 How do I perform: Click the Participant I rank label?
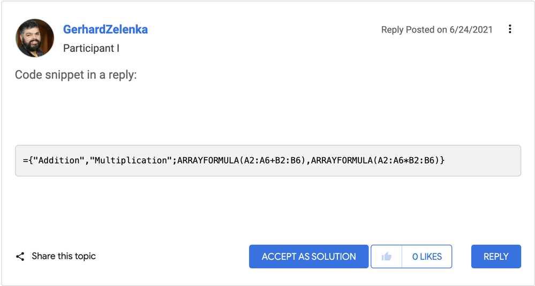pos(91,48)
